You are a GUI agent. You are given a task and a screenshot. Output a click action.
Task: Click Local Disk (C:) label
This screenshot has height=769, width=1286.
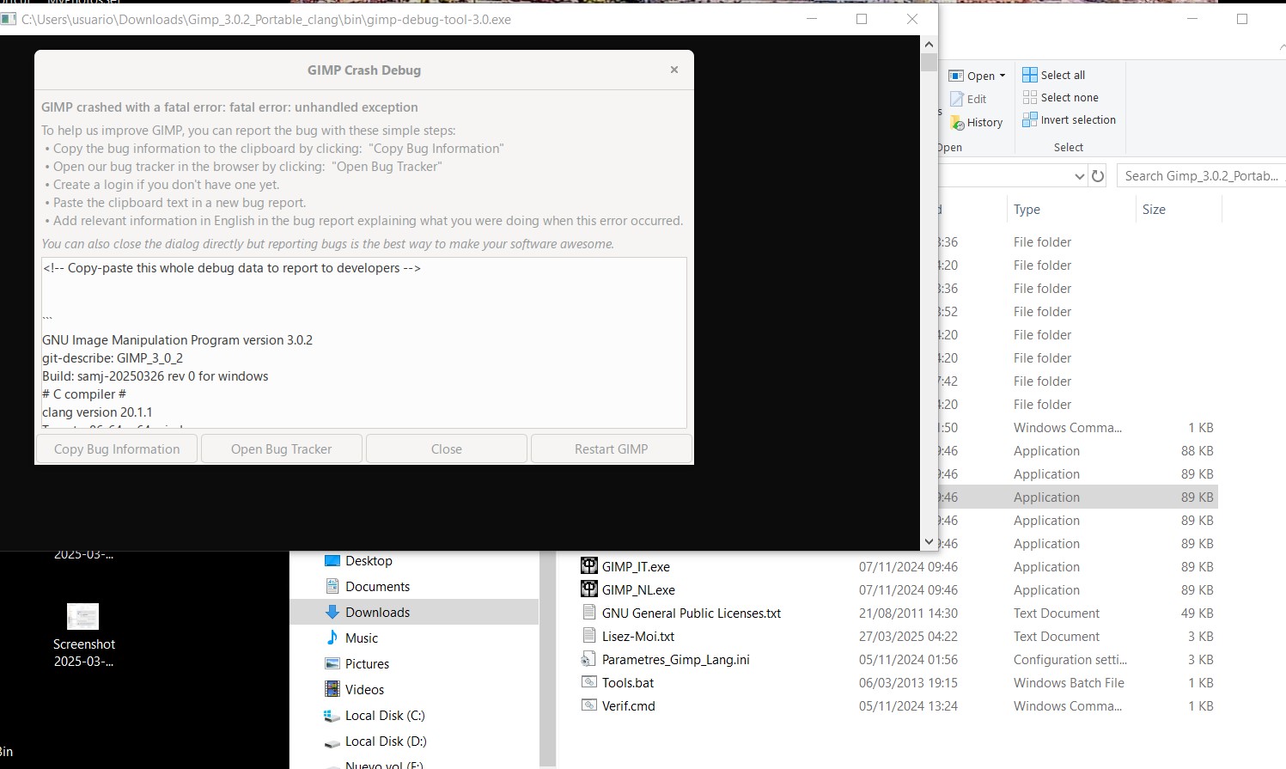(x=385, y=715)
